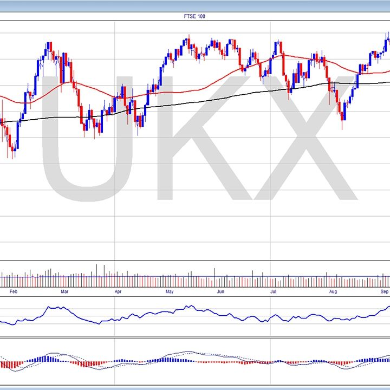Click the red MACD histogram bars near March
The width and height of the screenshot is (390, 390).
pyautogui.click(x=84, y=363)
